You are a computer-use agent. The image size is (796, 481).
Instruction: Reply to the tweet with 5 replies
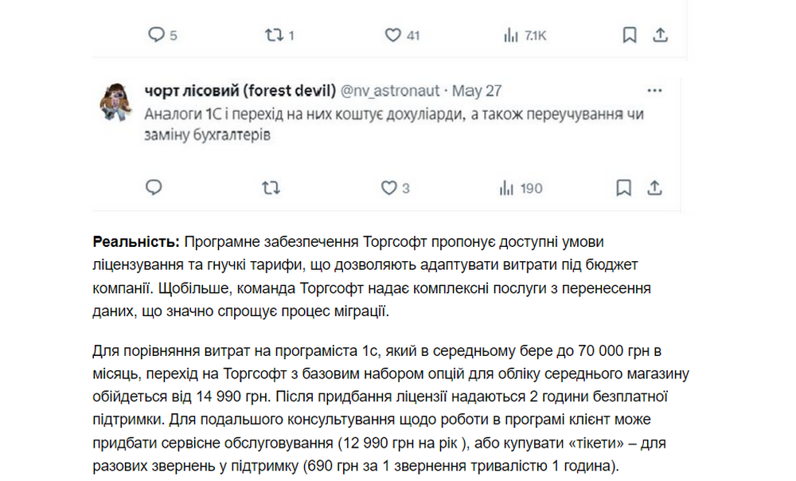[x=157, y=35]
